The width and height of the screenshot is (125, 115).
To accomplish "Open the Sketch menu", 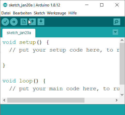I will (39, 13).
